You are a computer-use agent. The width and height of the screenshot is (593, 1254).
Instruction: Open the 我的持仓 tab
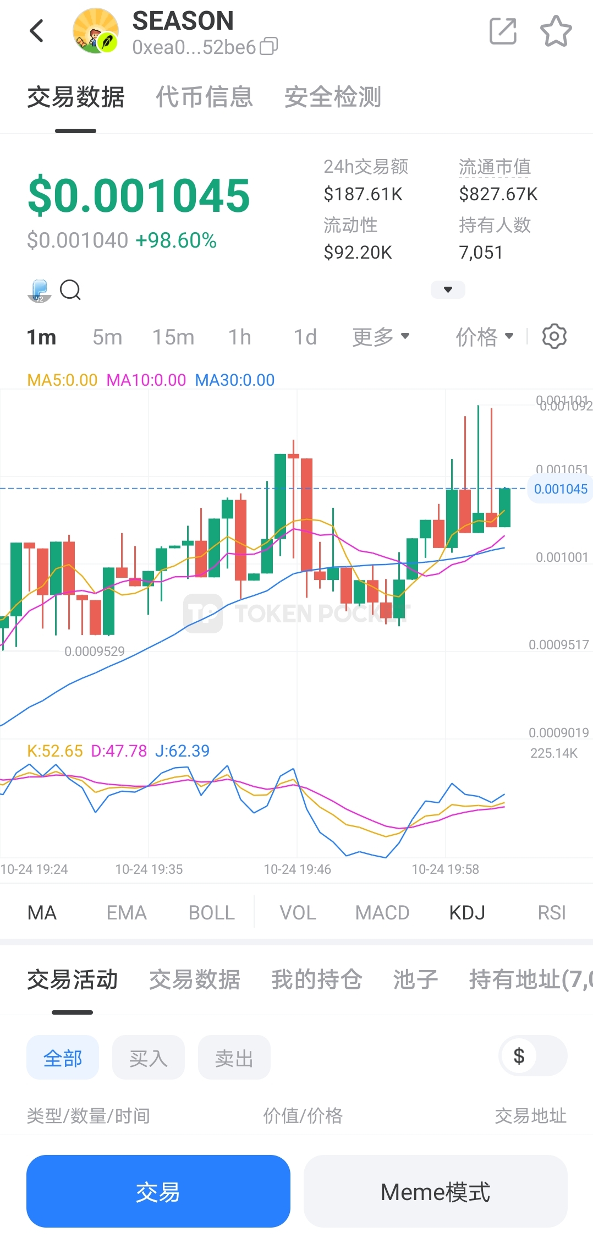317,979
